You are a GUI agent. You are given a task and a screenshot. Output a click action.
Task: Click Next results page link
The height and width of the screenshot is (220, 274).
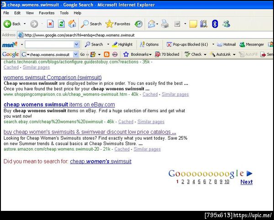point(247,182)
